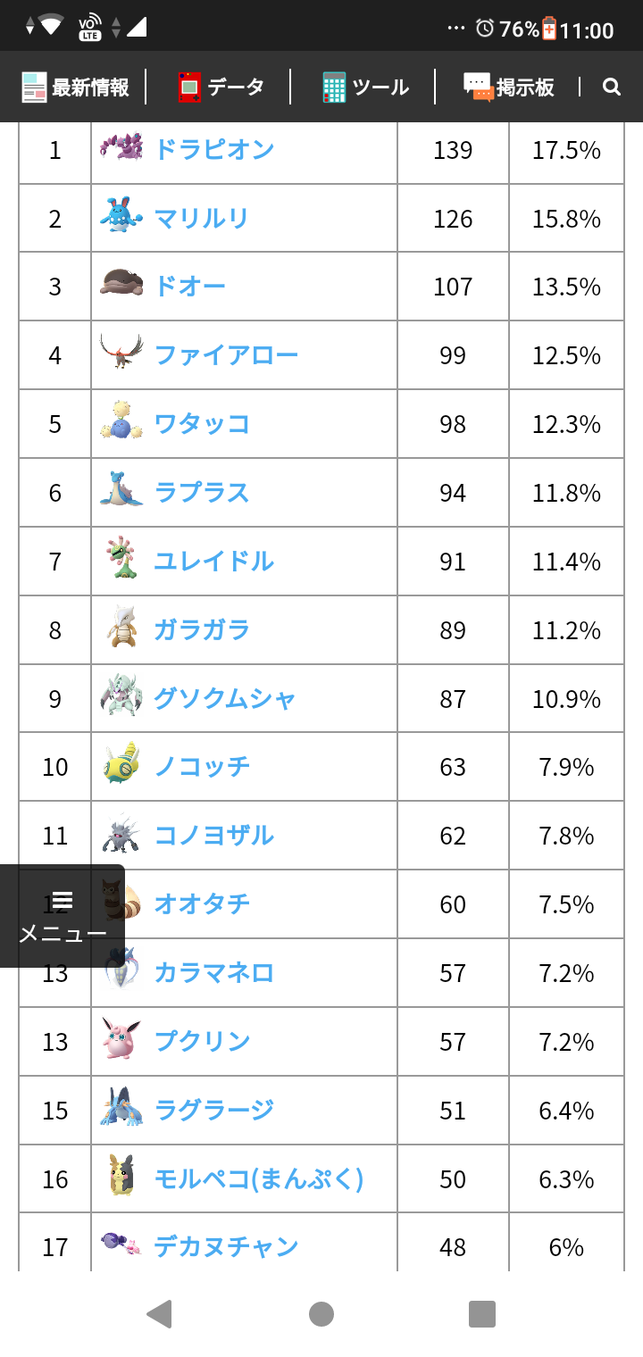The height and width of the screenshot is (1357, 643).
Task: Tap the プクリン pink sprite
Action: coord(121,1041)
